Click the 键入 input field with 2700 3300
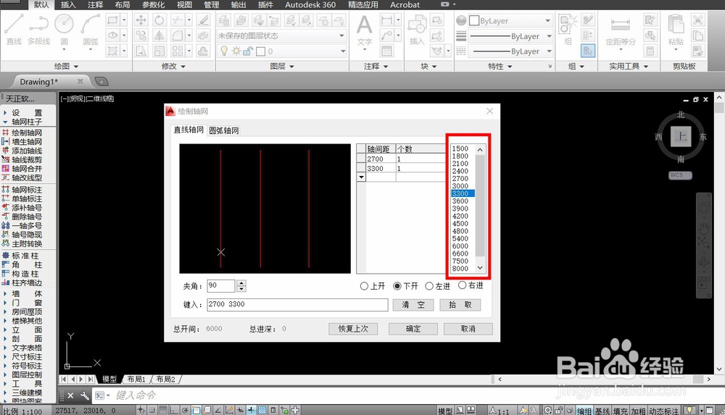Viewport: 725px width, 415px height. click(x=297, y=304)
